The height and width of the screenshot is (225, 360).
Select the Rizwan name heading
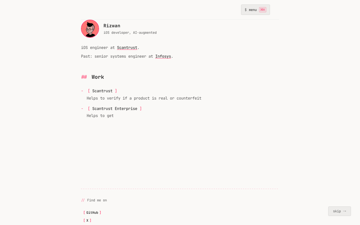tap(112, 26)
